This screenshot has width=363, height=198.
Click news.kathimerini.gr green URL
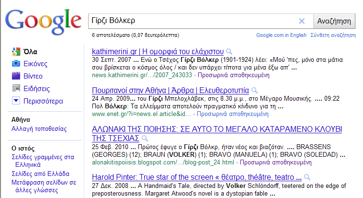click(142, 75)
